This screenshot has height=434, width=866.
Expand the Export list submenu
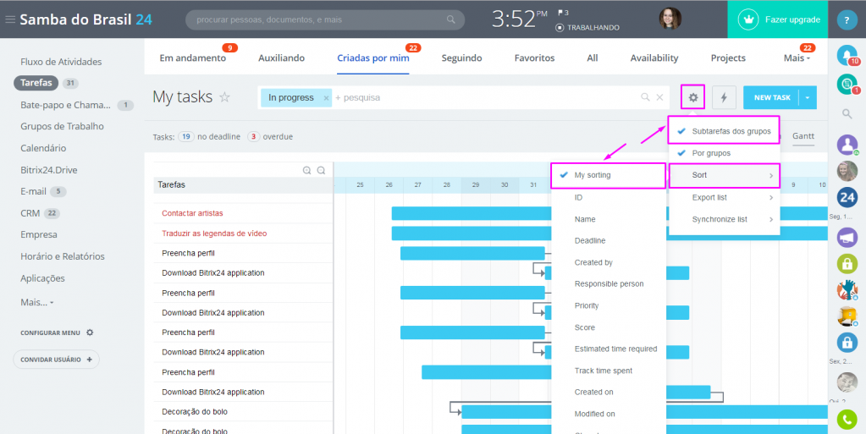[724, 197]
